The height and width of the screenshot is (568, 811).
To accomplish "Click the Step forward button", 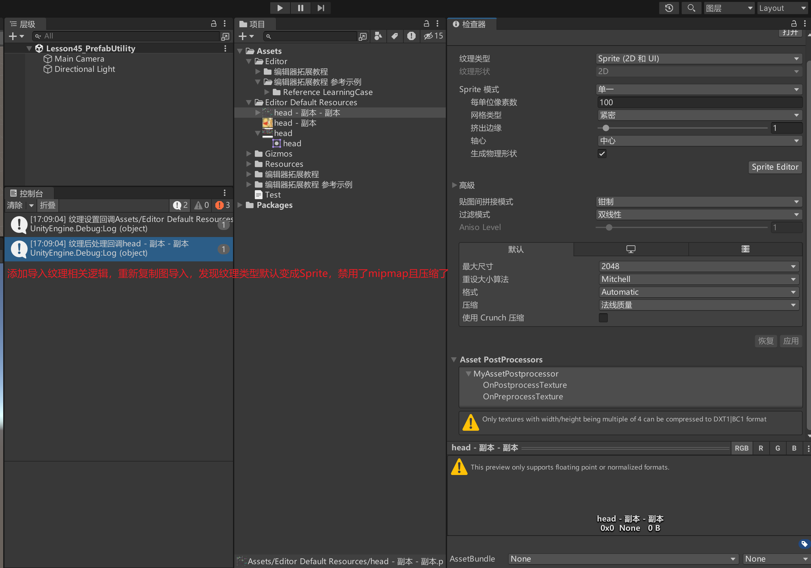I will 320,8.
